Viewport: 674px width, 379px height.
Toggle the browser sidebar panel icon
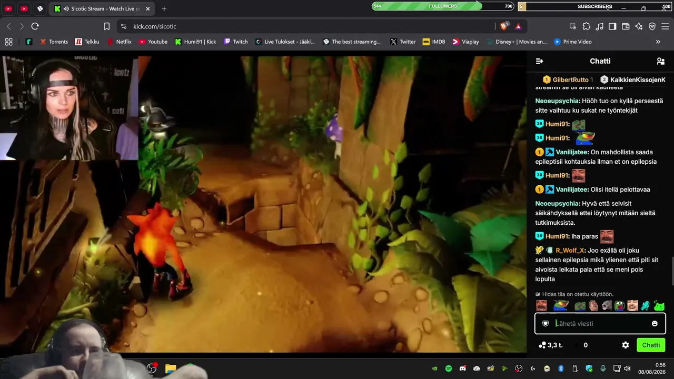(x=612, y=26)
